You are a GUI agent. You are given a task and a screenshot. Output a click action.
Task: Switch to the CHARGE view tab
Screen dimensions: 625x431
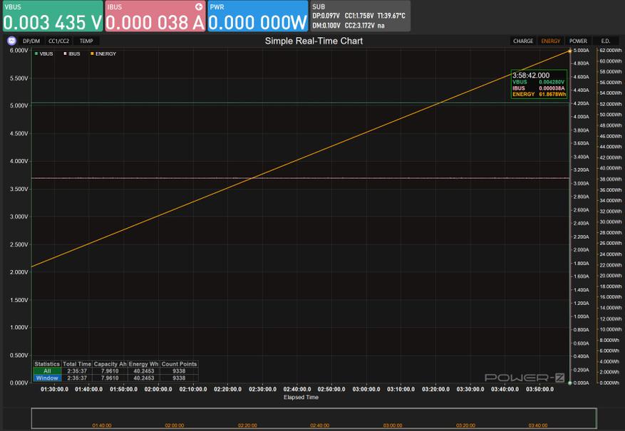pyautogui.click(x=523, y=41)
